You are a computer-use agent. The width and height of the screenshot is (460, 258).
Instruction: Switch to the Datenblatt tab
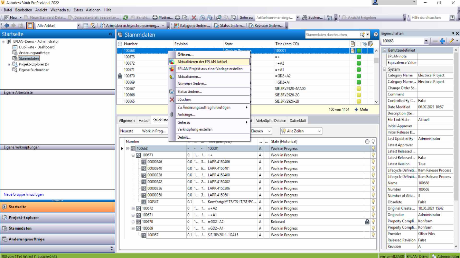pyautogui.click(x=298, y=121)
